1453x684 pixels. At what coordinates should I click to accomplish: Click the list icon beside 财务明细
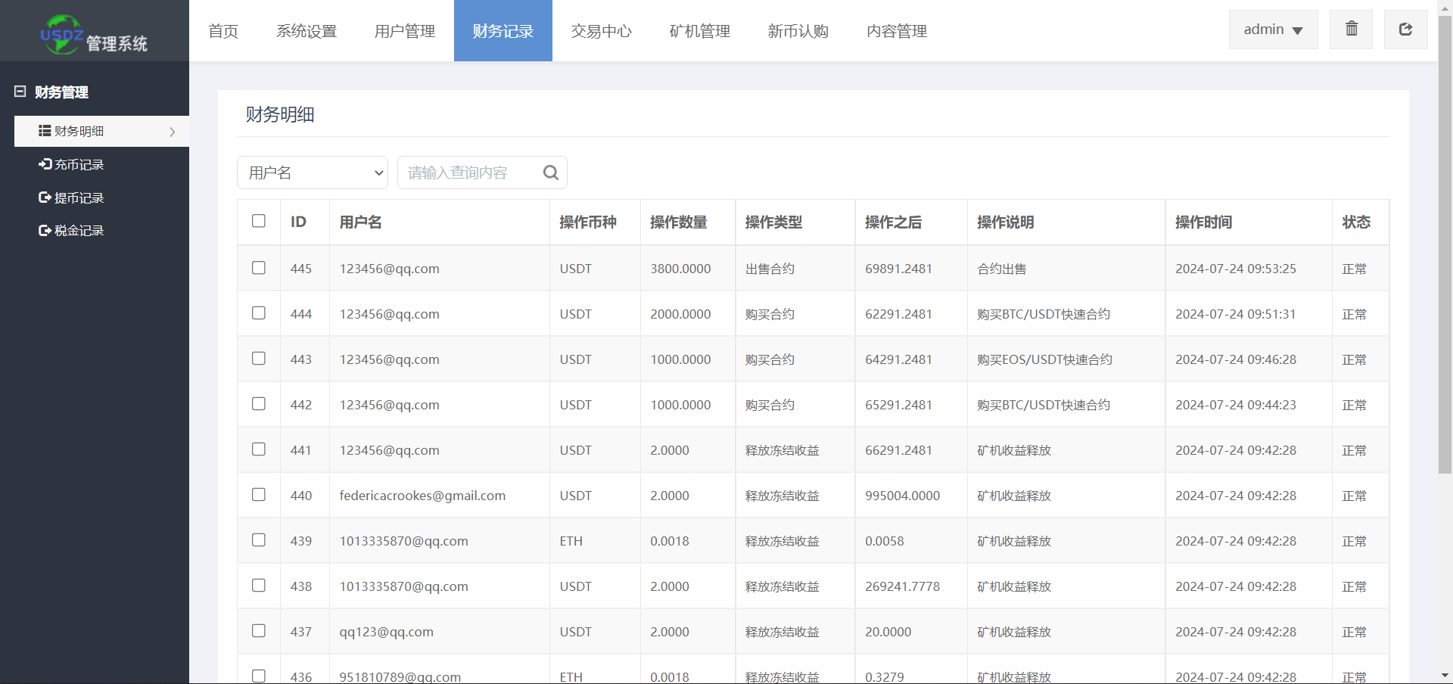(x=45, y=131)
